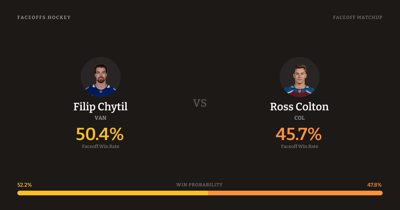Click Chytil's 50.4% faceoff figure
This screenshot has width=400, height=210.
pos(100,134)
